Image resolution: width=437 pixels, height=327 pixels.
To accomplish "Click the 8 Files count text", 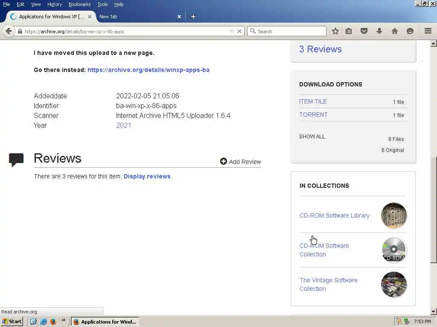I will (x=396, y=139).
